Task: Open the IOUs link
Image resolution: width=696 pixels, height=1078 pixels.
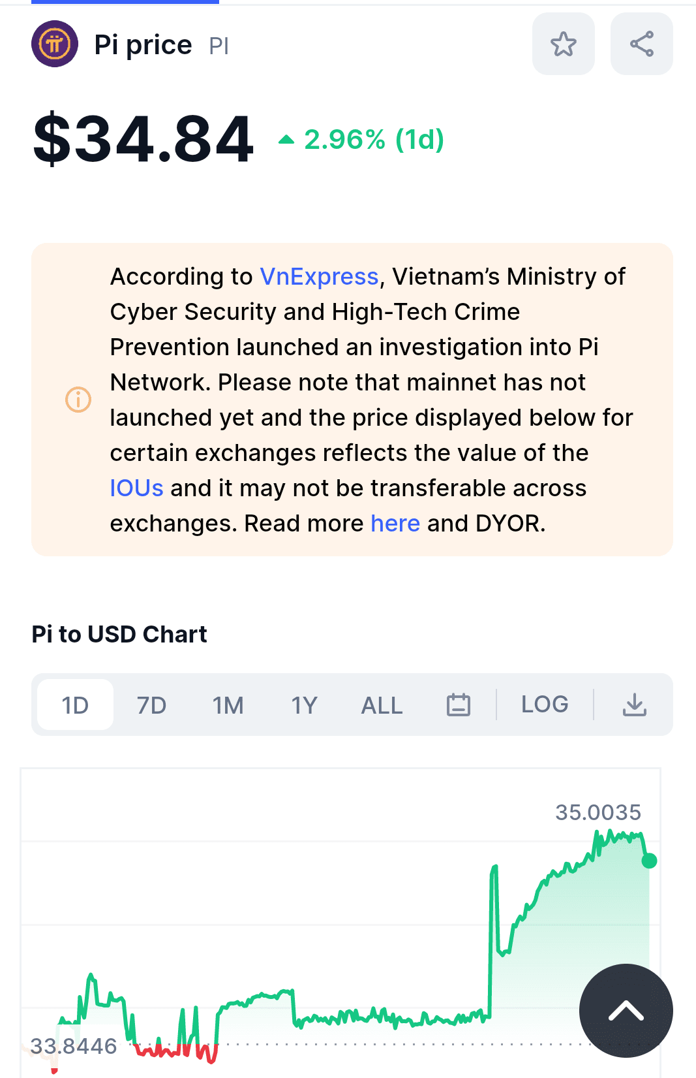Action: [136, 488]
